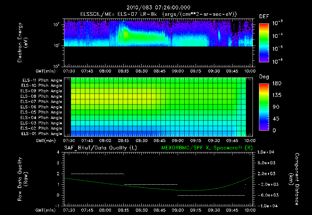Click the ELS-10 Pitch Angle row label

pos(42,86)
